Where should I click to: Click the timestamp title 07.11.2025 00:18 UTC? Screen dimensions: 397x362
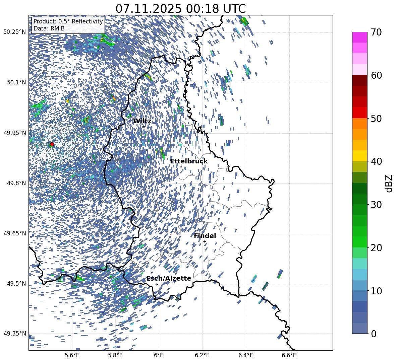point(180,9)
